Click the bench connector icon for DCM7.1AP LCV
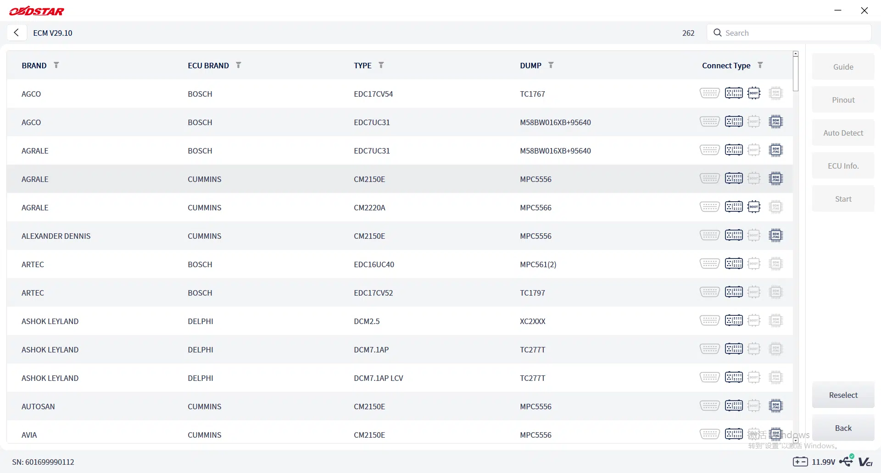Viewport: 881px width, 473px height. tap(734, 378)
